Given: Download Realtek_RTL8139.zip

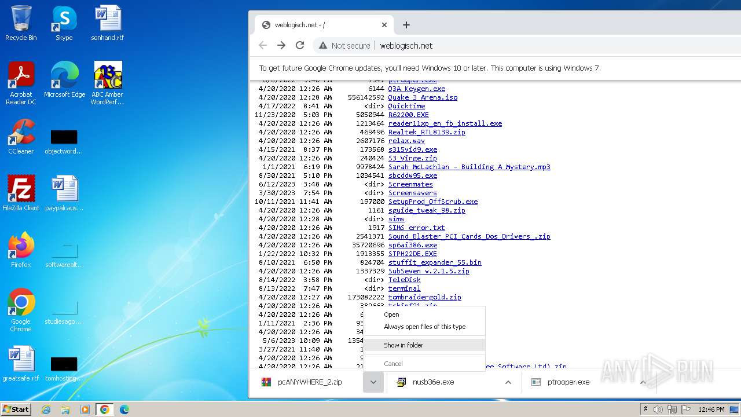Looking at the screenshot, I should (427, 132).
